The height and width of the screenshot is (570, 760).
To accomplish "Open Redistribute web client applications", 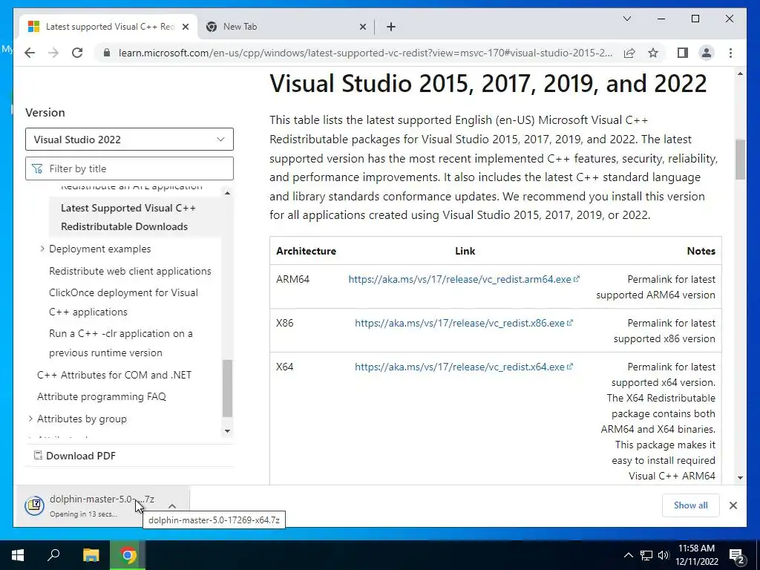I will (130, 271).
